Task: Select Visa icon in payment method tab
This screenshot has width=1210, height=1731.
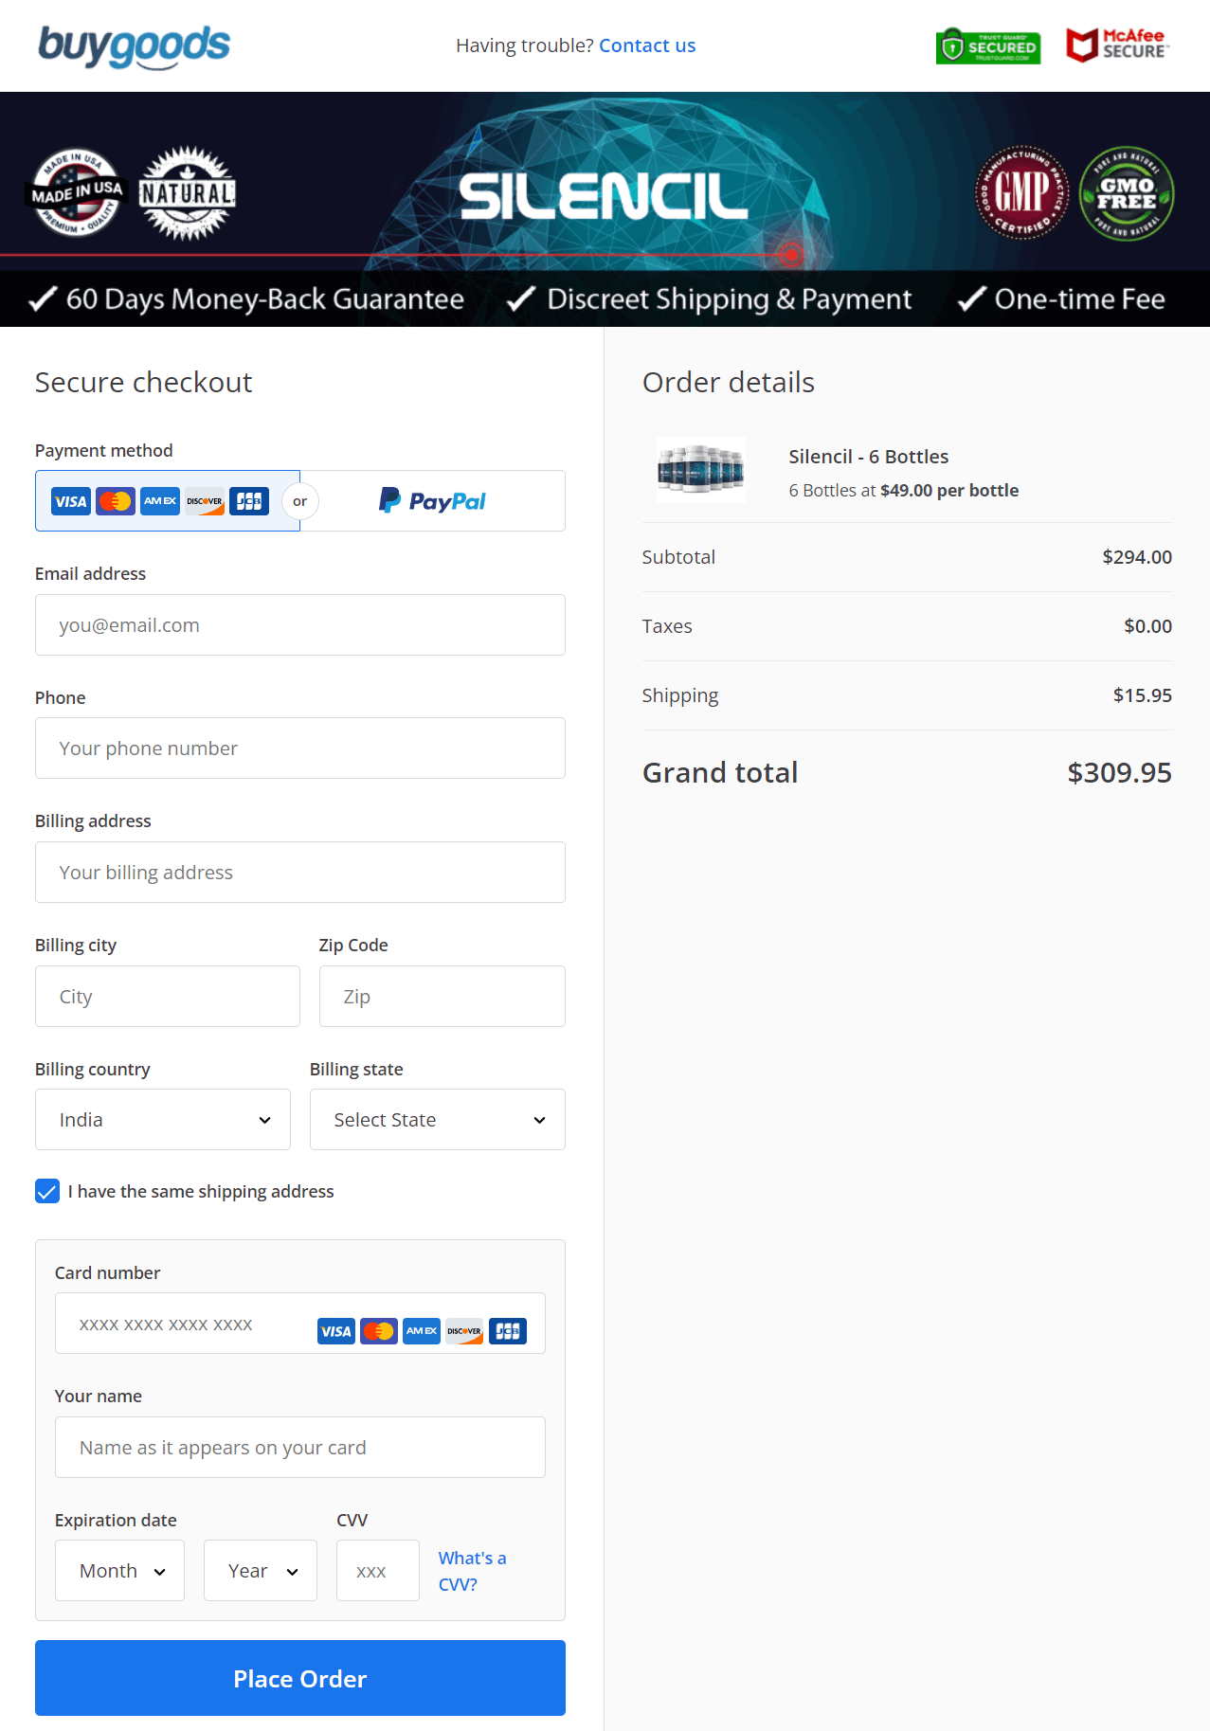Action: point(71,501)
